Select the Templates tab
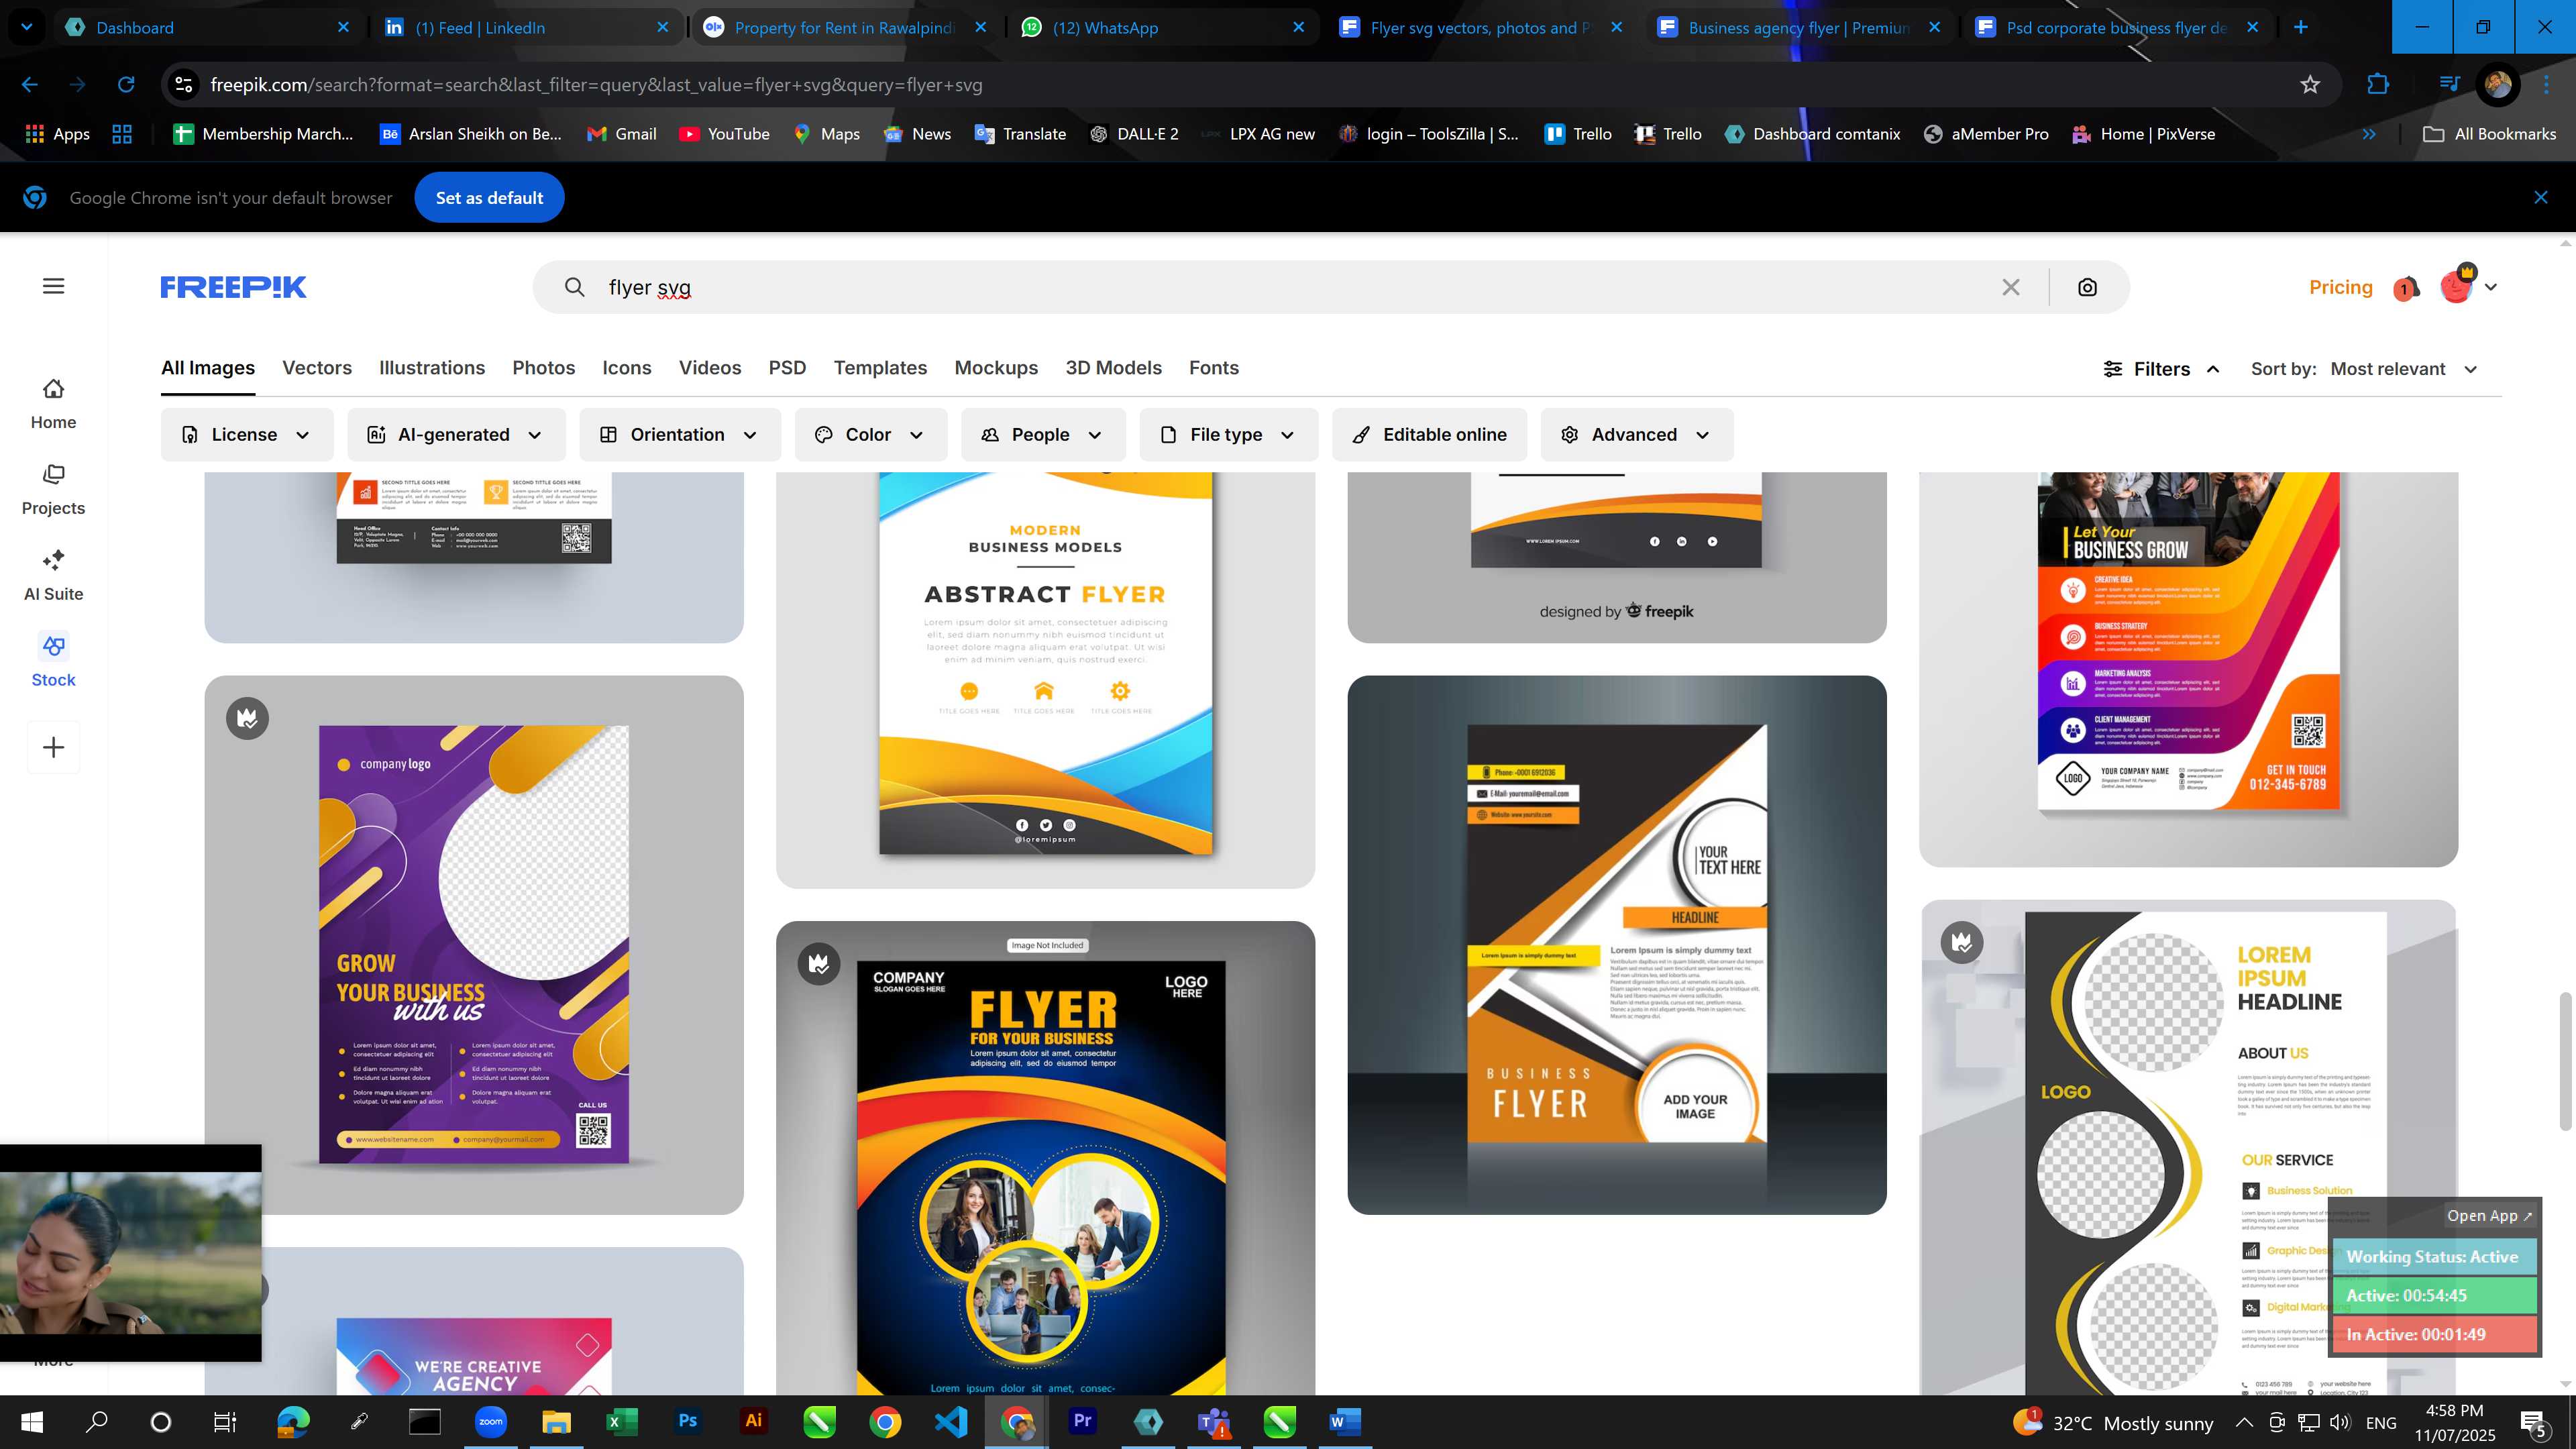 (880, 368)
